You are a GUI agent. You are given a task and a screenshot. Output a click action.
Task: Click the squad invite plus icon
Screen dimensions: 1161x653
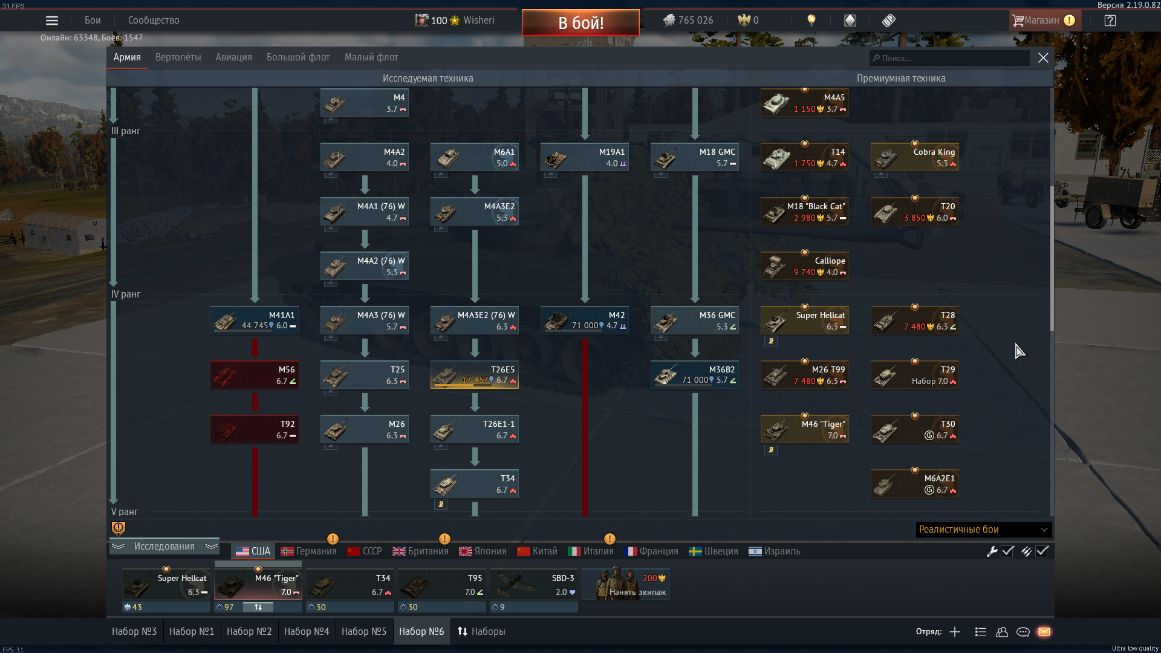955,632
